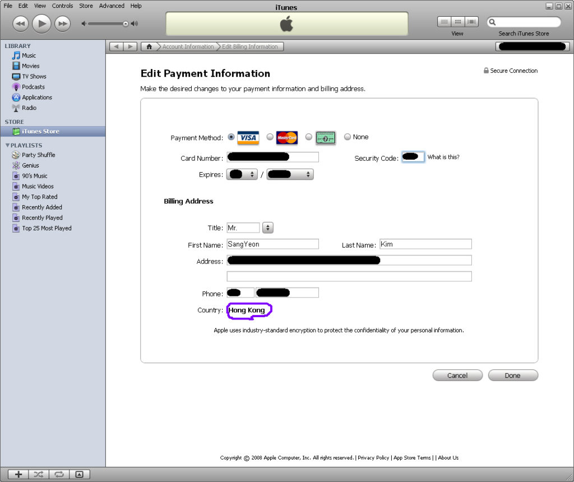Open the Title dropdown arrow
Screen dimensions: 574x482
268,228
